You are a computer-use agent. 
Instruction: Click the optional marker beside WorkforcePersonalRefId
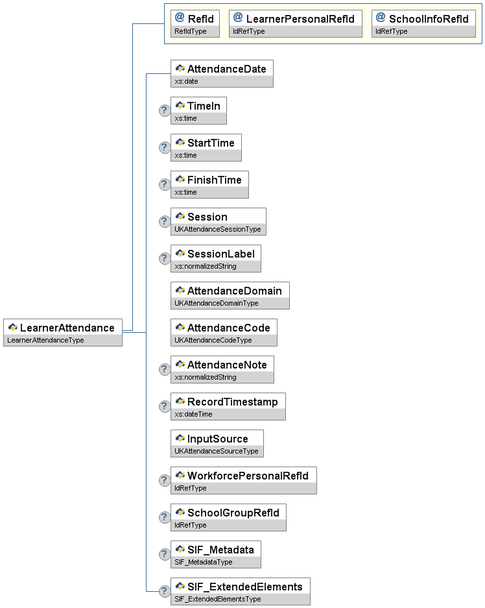pos(165,480)
